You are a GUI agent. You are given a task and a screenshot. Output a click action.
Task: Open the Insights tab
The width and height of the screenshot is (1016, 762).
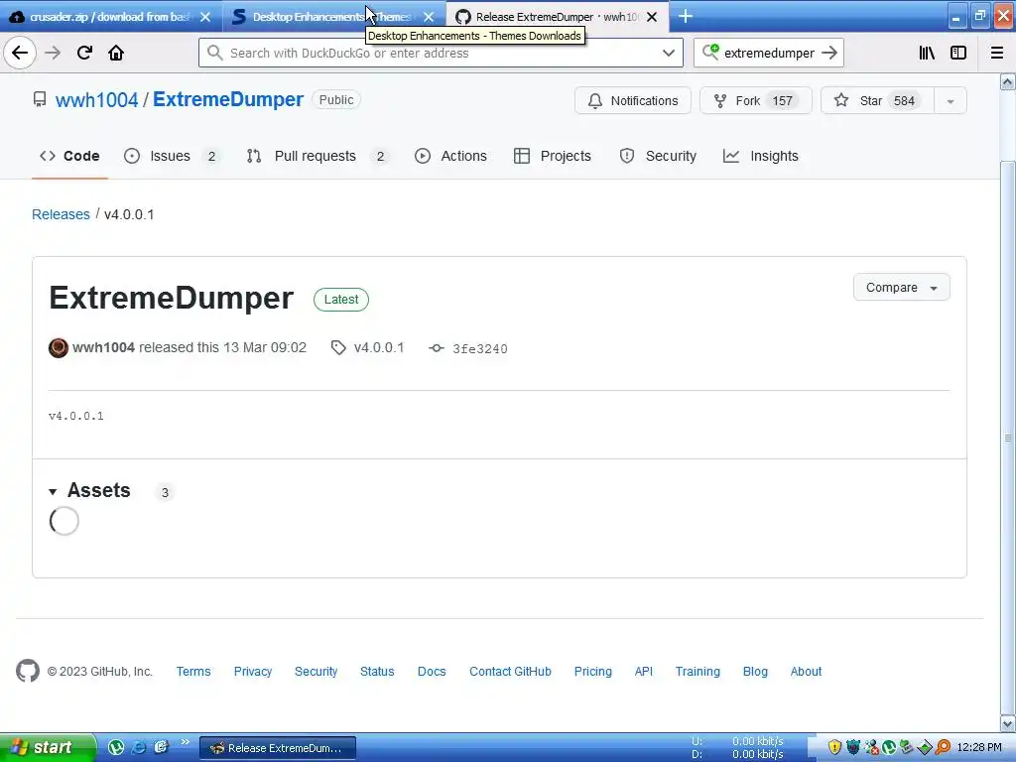pyautogui.click(x=761, y=156)
